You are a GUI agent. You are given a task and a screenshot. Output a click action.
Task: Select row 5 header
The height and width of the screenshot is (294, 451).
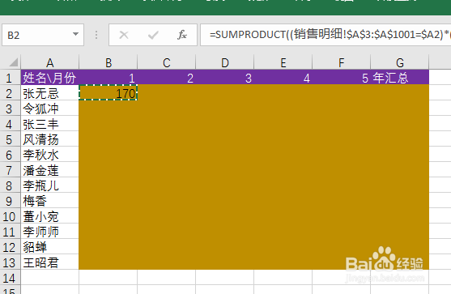pos(11,139)
